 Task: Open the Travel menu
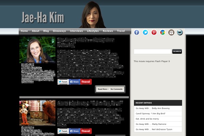[121, 31]
